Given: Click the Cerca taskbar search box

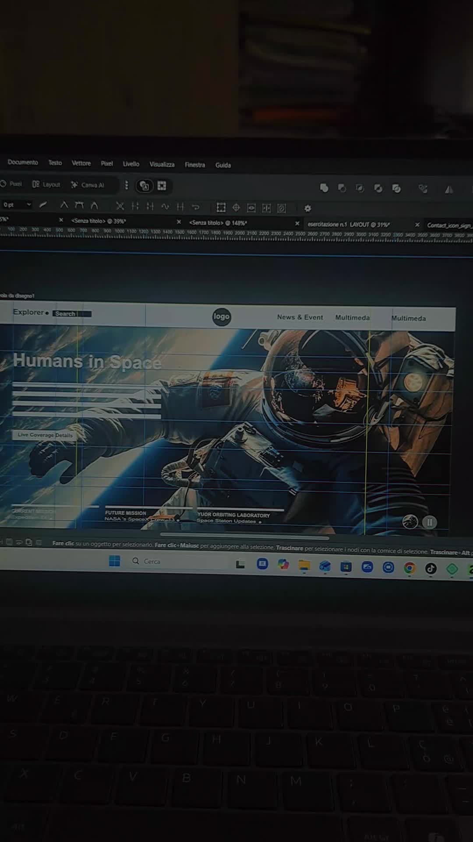Looking at the screenshot, I should [179, 561].
